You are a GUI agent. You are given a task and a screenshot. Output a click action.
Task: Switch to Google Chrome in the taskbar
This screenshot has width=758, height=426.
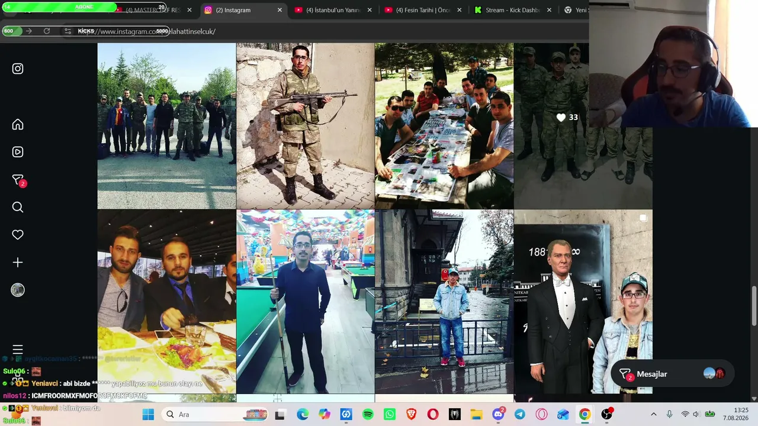point(584,414)
